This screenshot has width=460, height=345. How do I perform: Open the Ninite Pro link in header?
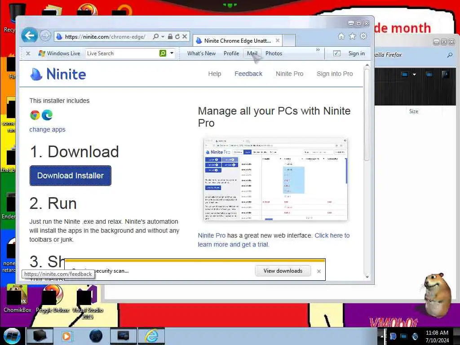point(289,74)
